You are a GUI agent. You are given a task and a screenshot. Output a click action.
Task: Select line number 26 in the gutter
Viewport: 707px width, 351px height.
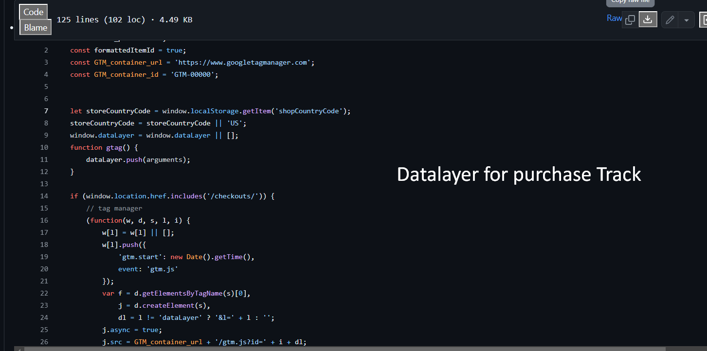(x=44, y=342)
